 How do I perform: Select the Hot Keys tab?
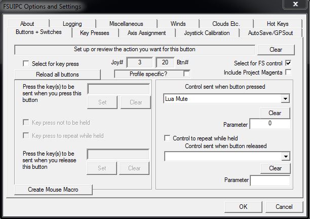277,24
